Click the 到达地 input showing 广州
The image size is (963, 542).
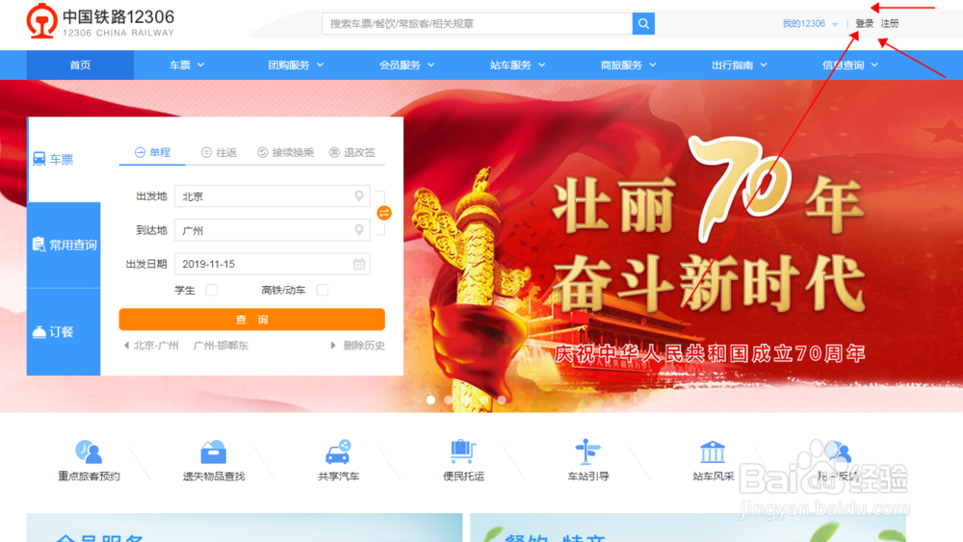273,230
